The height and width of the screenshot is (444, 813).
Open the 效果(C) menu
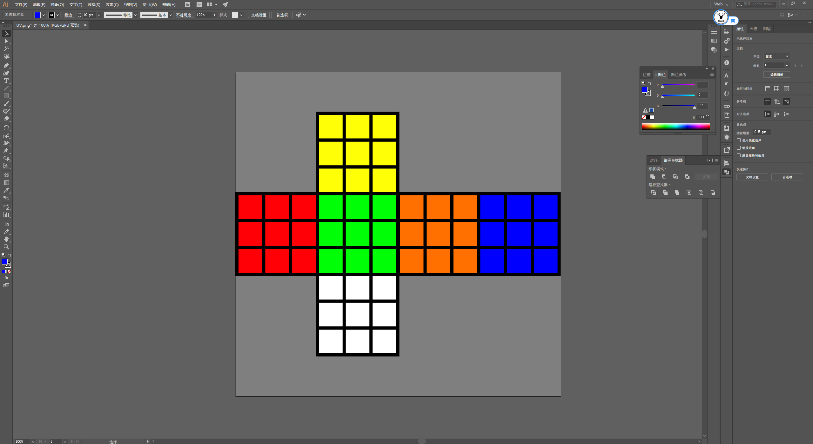click(x=112, y=4)
